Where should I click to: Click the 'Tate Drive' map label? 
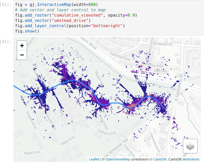click(x=80, y=55)
